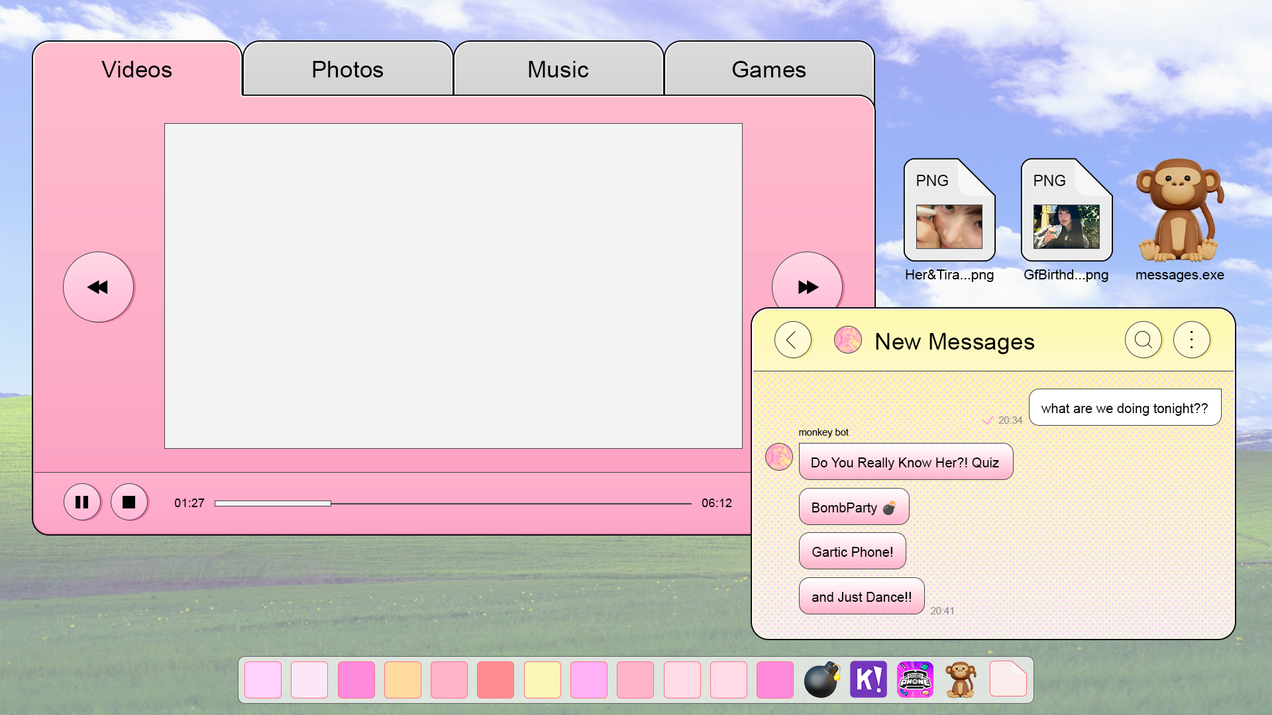Open the Gartic Phone dock icon
This screenshot has width=1272, height=715.
click(x=915, y=679)
